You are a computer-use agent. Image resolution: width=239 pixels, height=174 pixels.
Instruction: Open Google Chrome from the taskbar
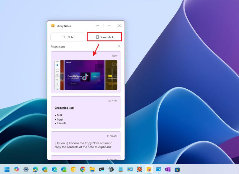coord(82,169)
